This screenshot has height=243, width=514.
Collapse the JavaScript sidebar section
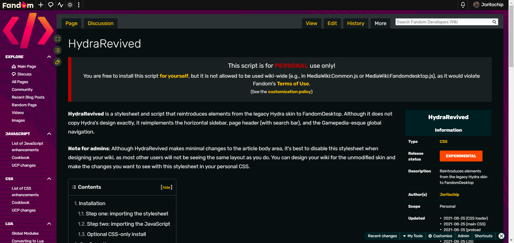click(49, 134)
